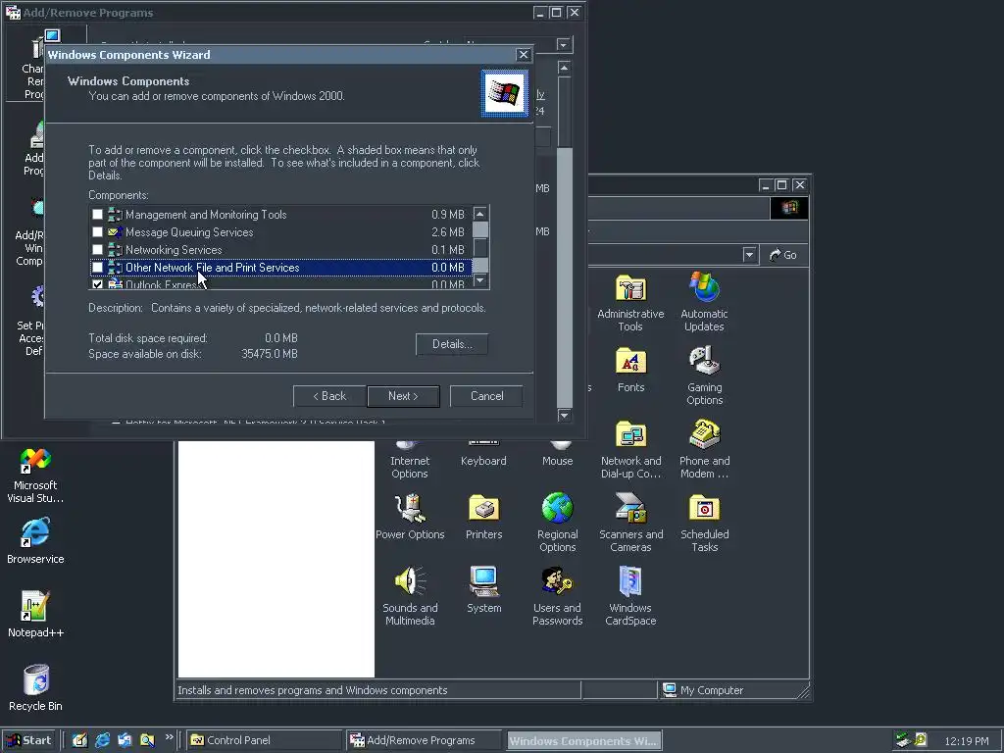Open Automatic Updates applet

[704, 302]
